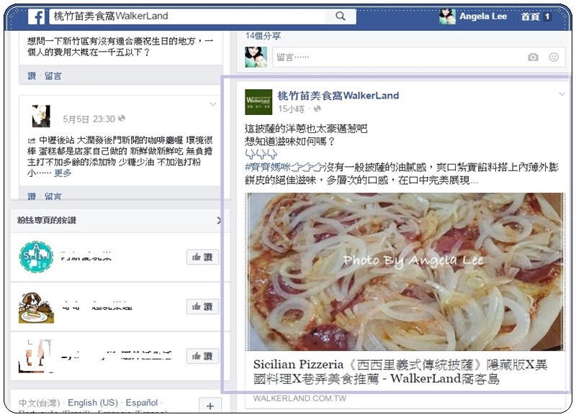Expand post text with 更多 link
The height and width of the screenshot is (417, 576).
click(63, 173)
